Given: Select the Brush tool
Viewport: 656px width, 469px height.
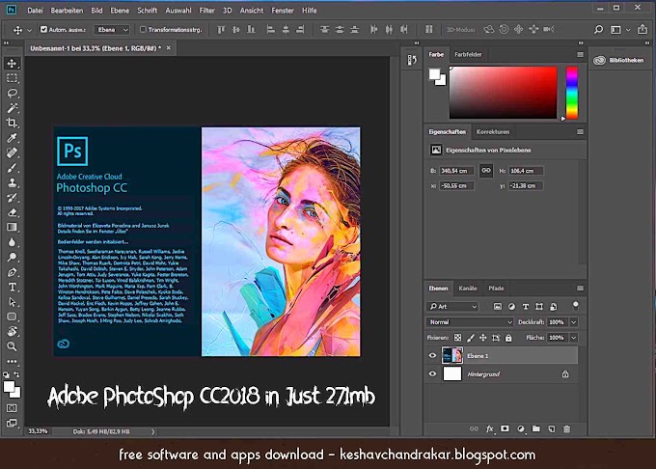Looking at the screenshot, I should click(x=12, y=168).
